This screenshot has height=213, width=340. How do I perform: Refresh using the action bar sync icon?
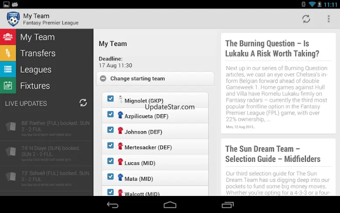pos(306,19)
